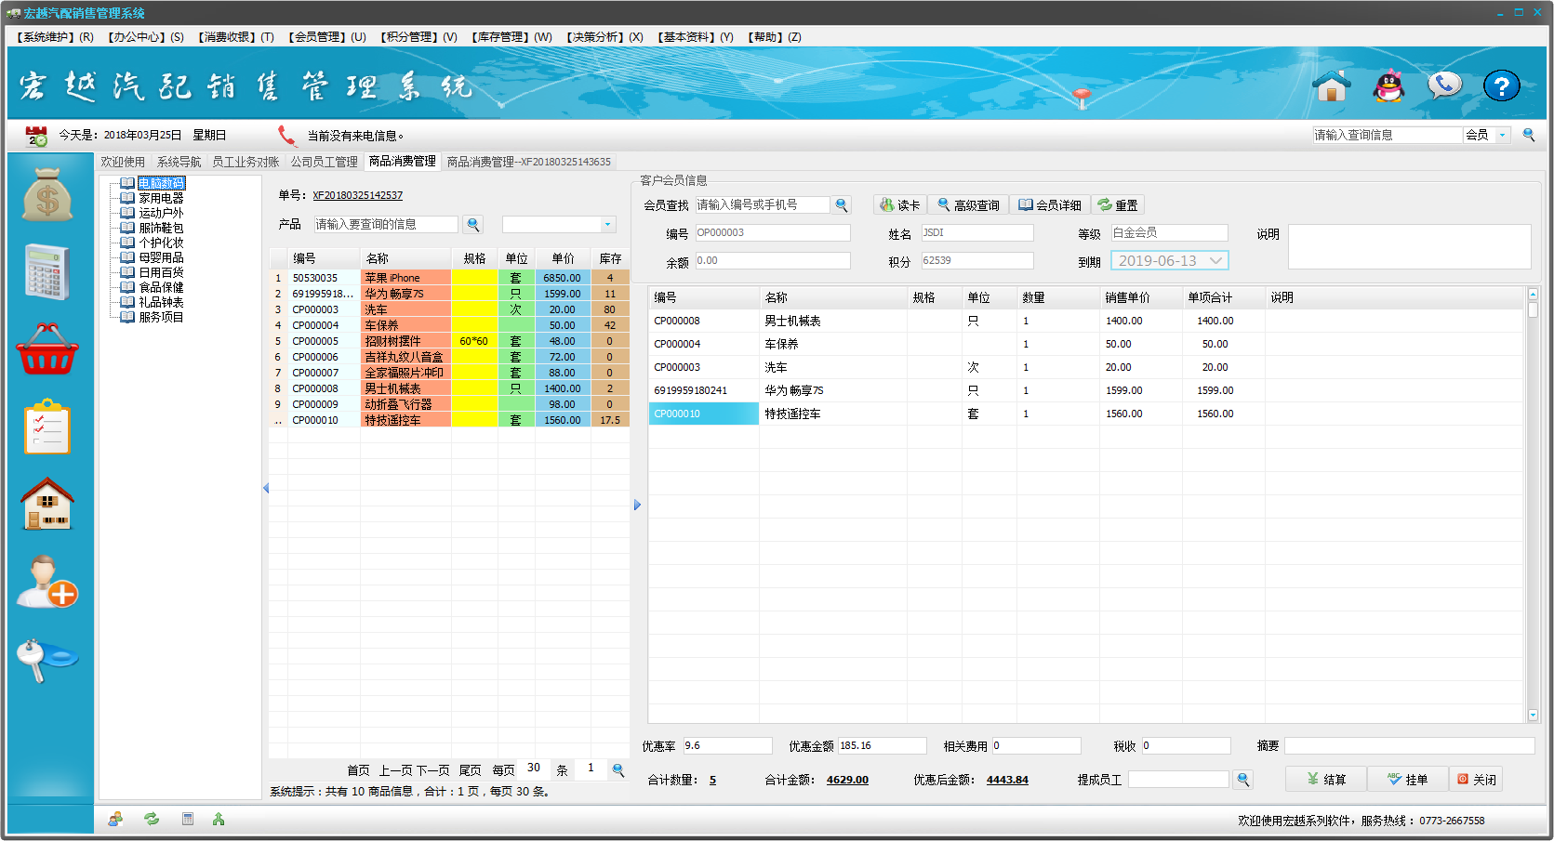
Task: Select the 家用电器 category tree item
Action: coord(161,198)
